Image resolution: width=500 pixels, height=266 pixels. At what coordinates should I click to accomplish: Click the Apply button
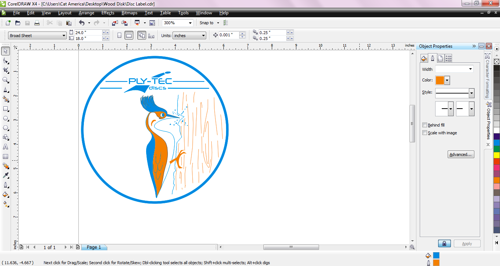pos(467,244)
